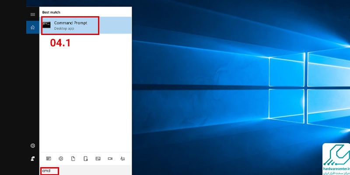Open the Feedback person icon in sidebar
The width and height of the screenshot is (350, 175).
click(32, 159)
